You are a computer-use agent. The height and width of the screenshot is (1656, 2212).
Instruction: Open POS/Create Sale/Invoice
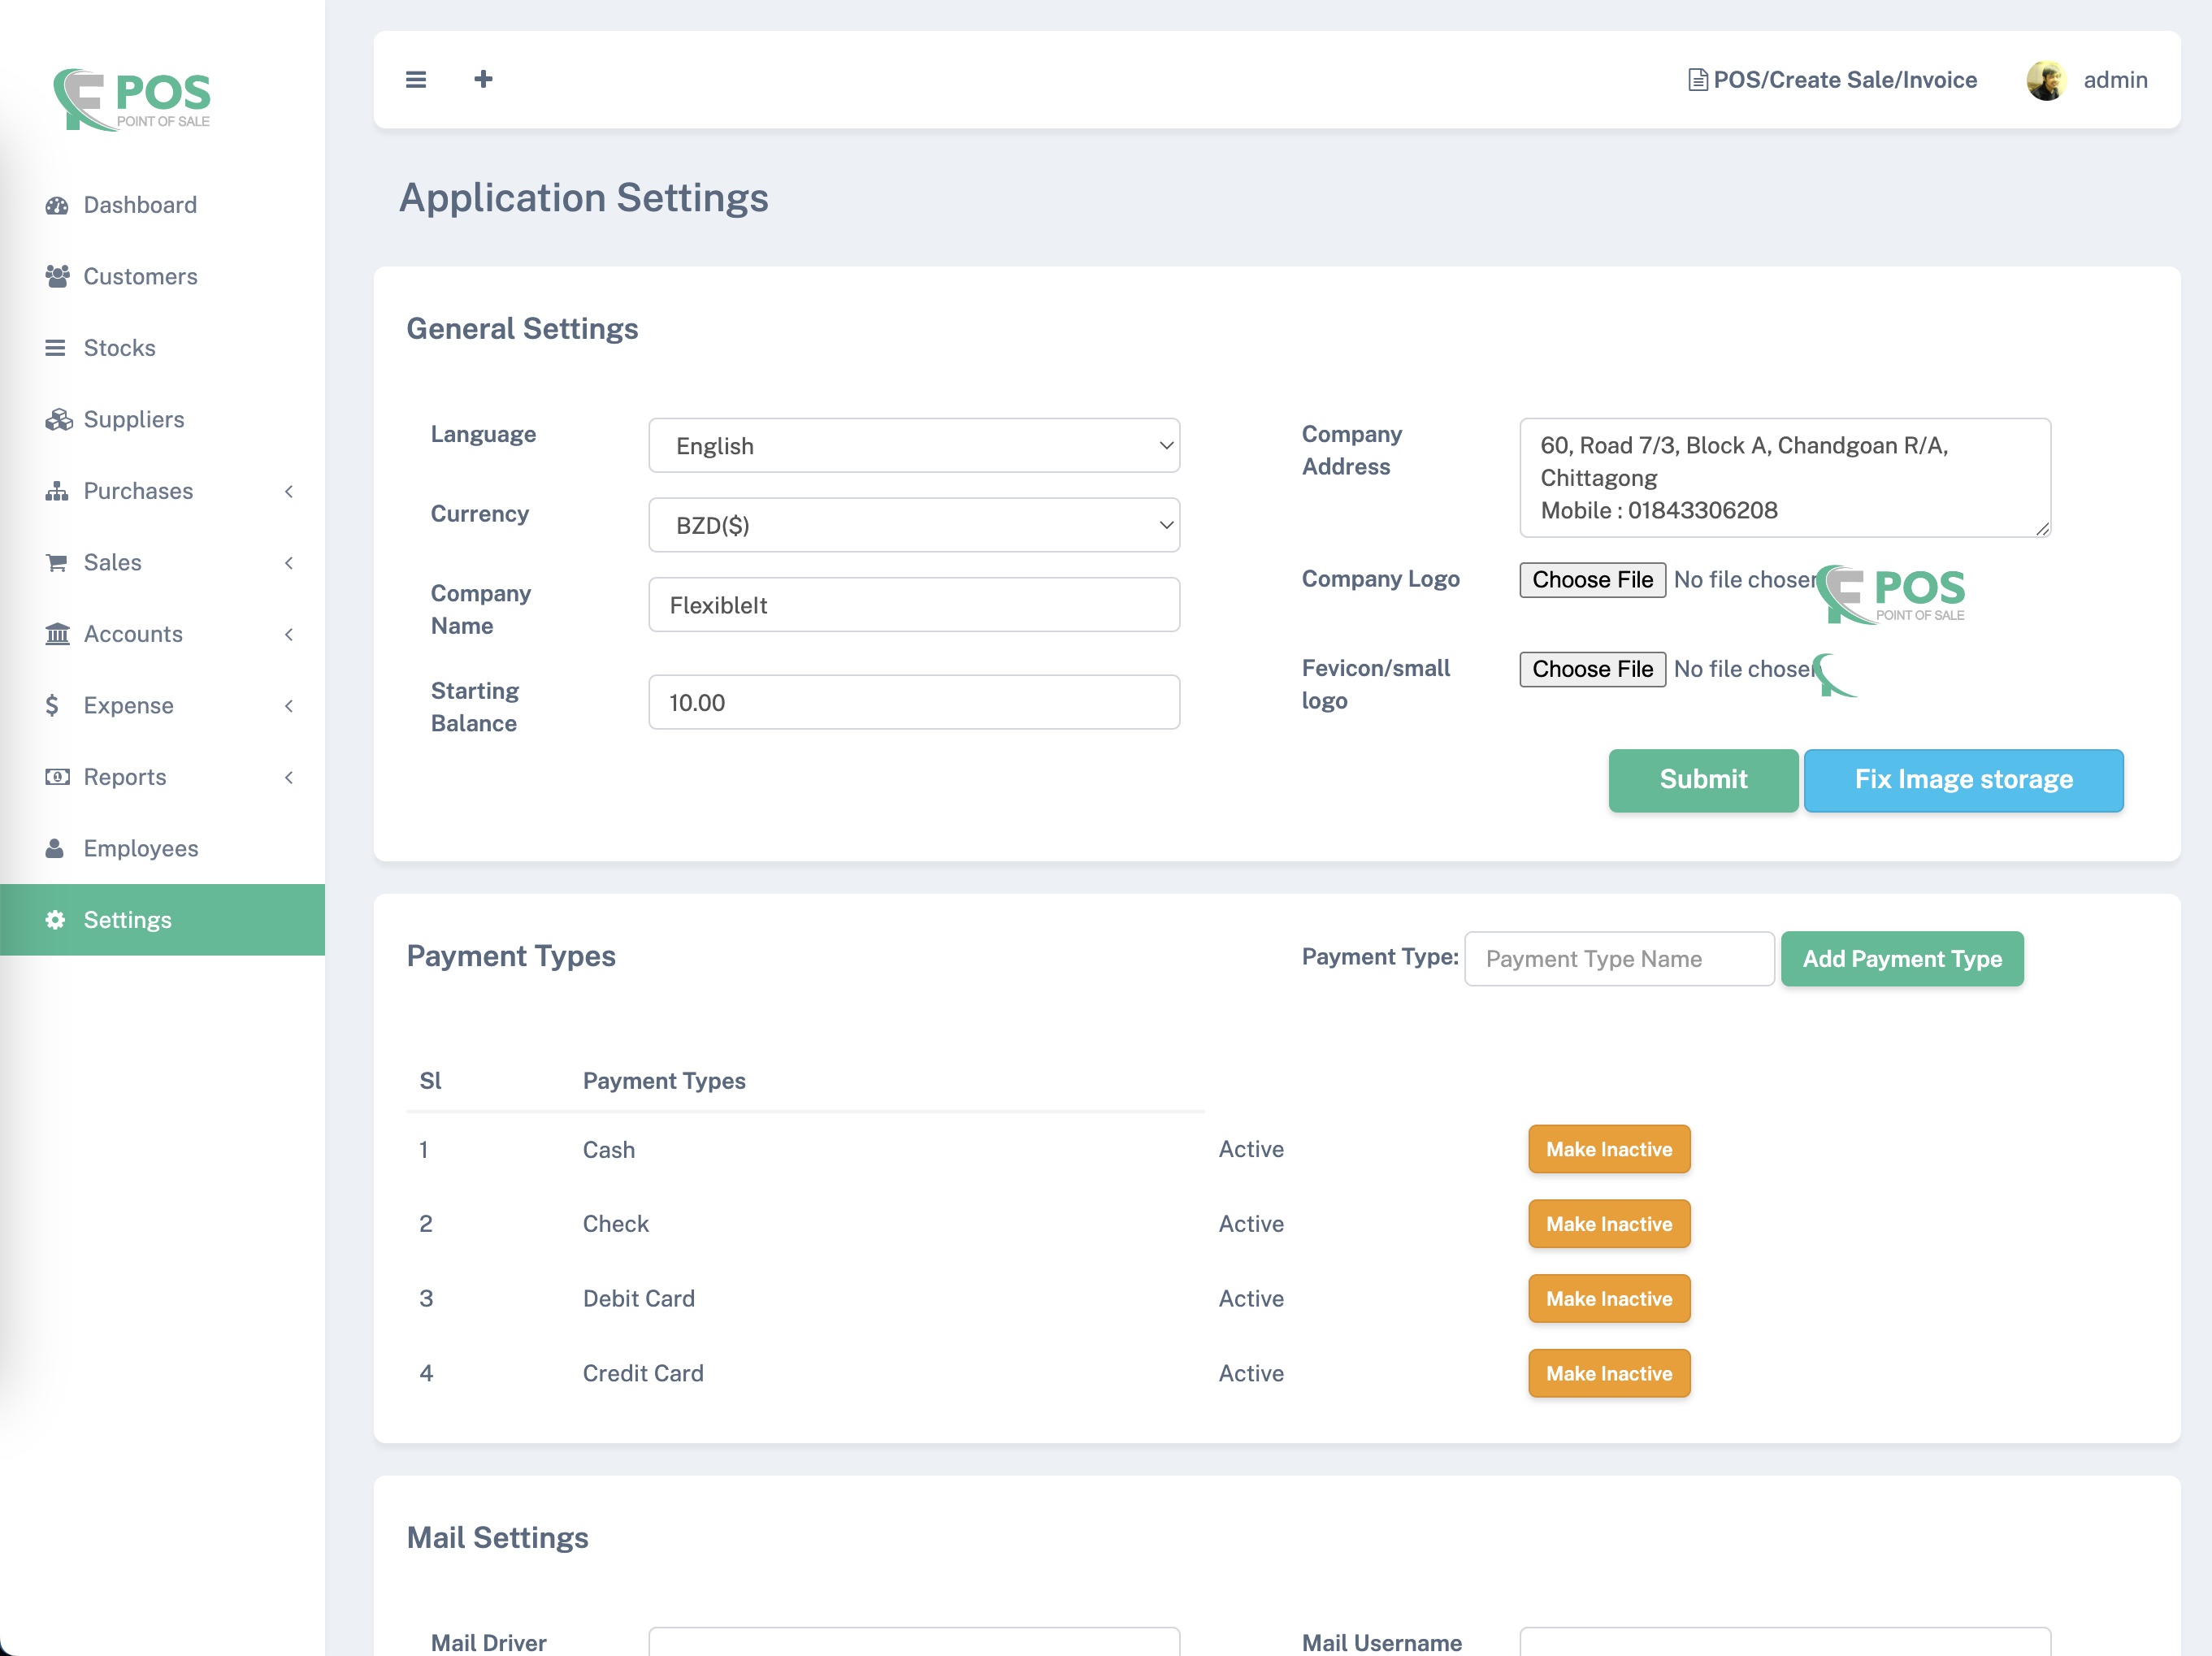click(x=1843, y=80)
